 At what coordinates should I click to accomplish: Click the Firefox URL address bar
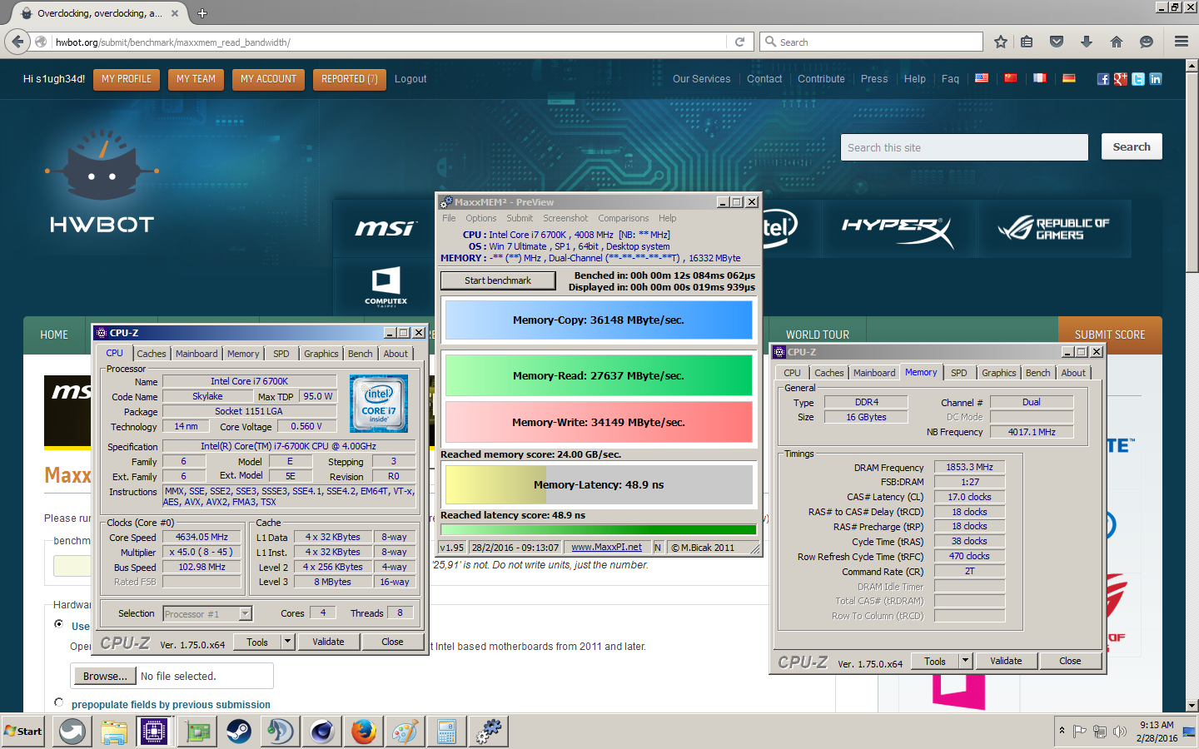[x=388, y=42]
